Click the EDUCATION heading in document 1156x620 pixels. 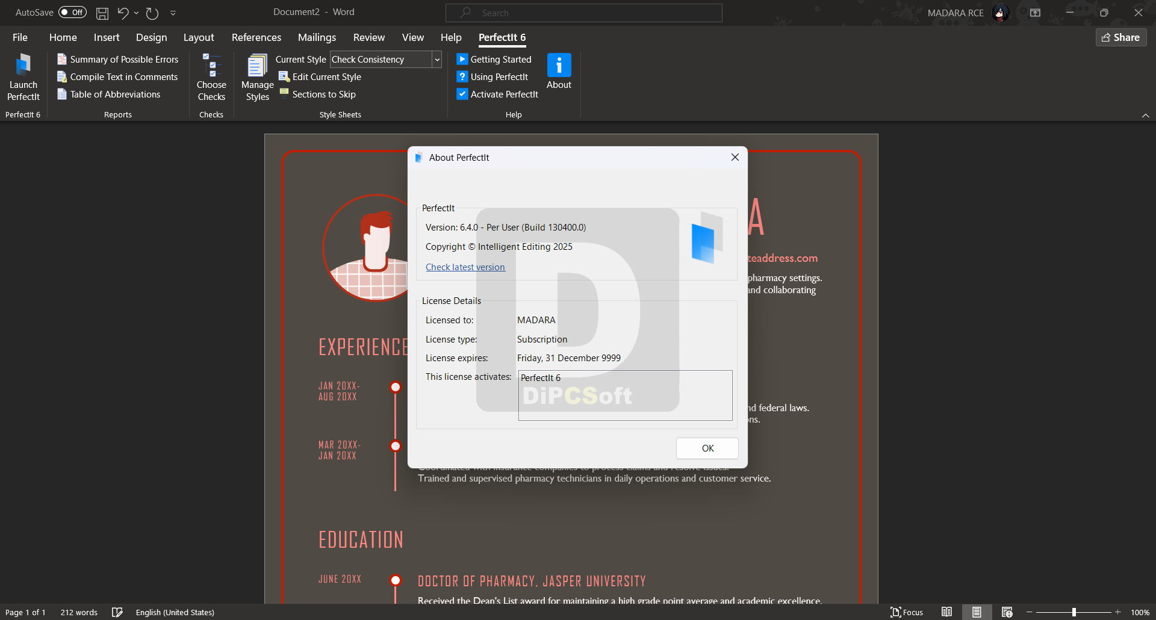click(x=361, y=539)
